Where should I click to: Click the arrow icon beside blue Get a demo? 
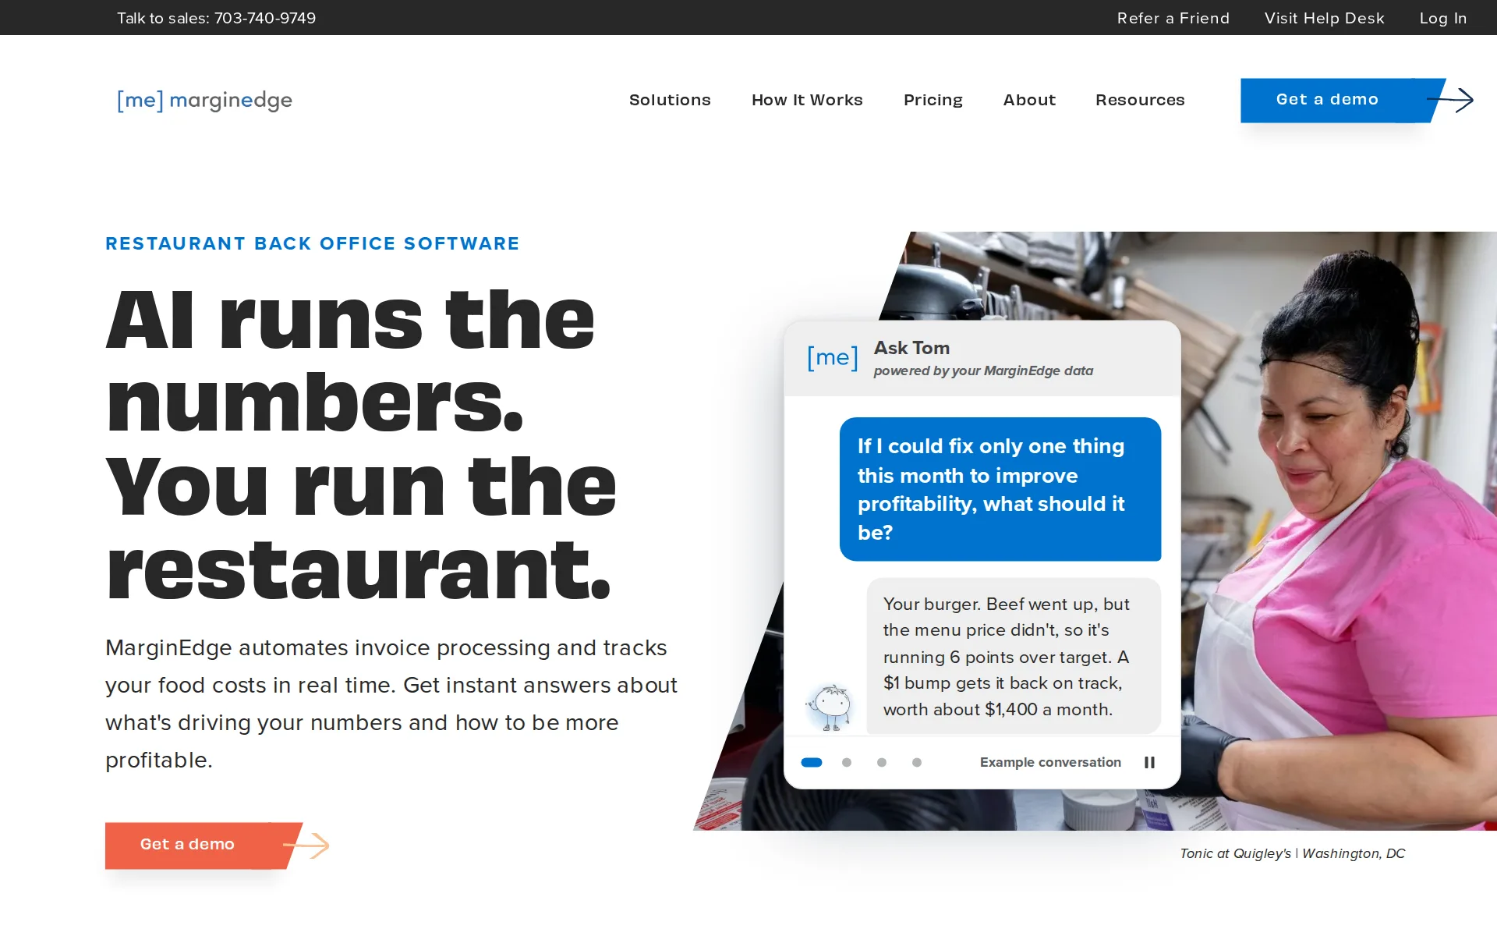coord(1451,100)
